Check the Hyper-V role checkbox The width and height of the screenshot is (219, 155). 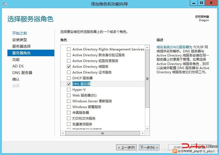[x=69, y=89]
